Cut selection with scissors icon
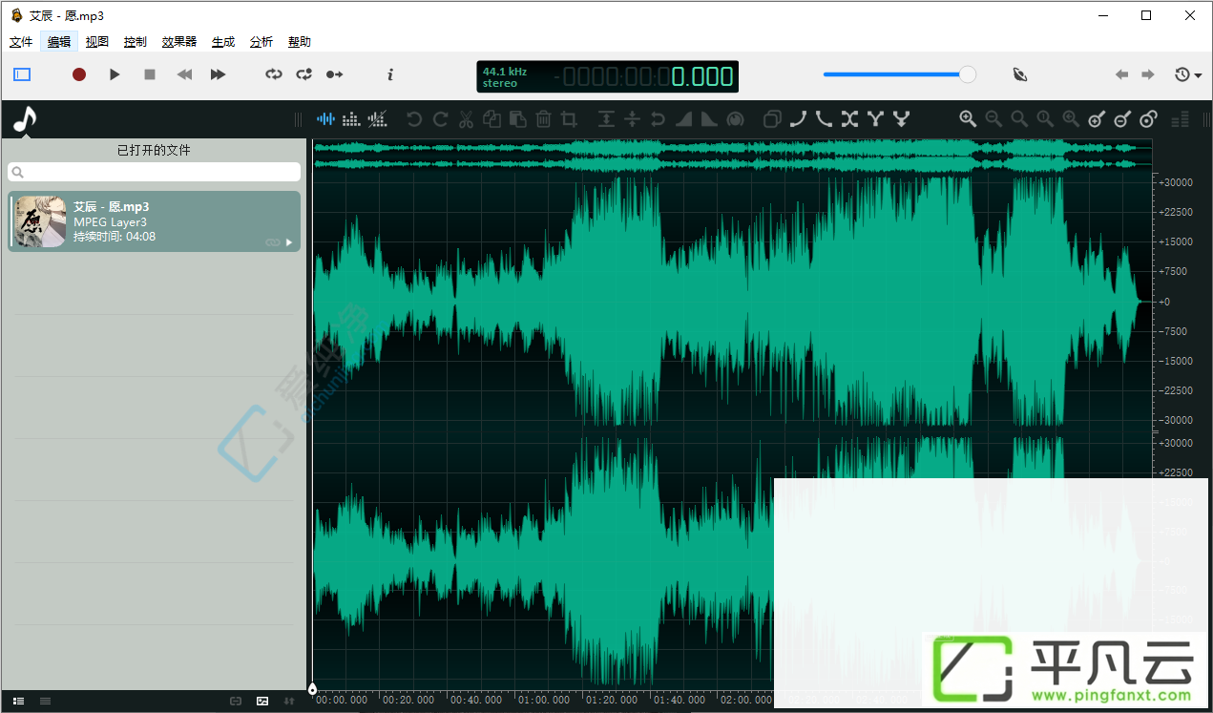The image size is (1213, 713). [x=466, y=119]
